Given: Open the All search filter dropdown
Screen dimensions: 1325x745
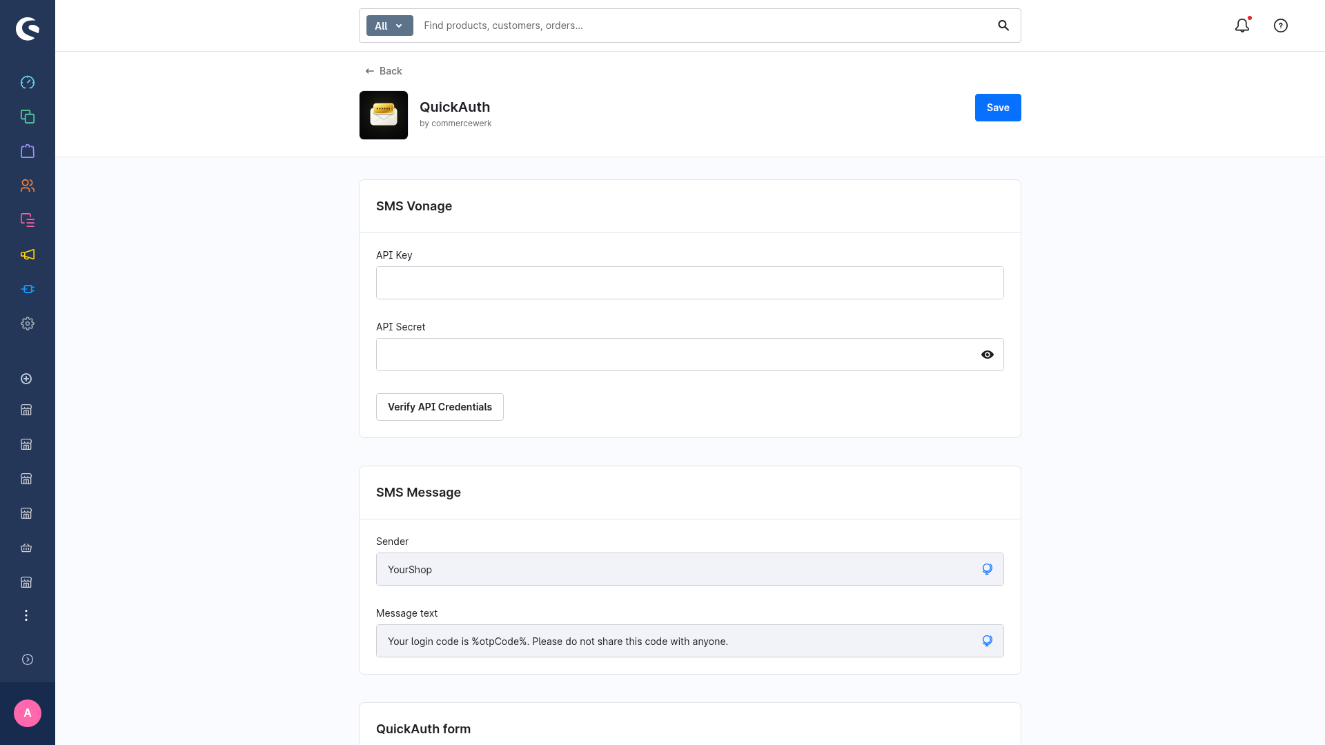Looking at the screenshot, I should [389, 26].
